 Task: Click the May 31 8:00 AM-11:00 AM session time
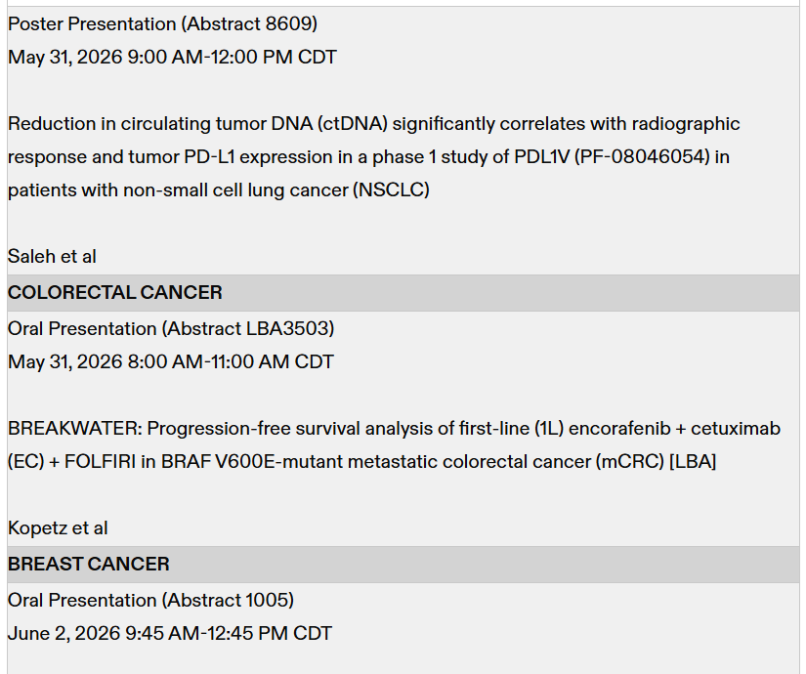click(171, 361)
